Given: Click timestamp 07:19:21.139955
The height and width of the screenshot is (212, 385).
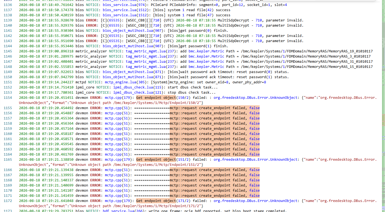Looking at the screenshot, I should click(x=58, y=175).
